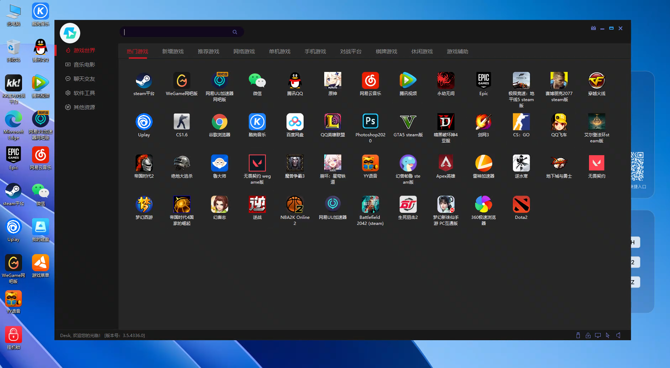
Task: Open Battlefield 2042 (steam) icon
Action: [370, 205]
